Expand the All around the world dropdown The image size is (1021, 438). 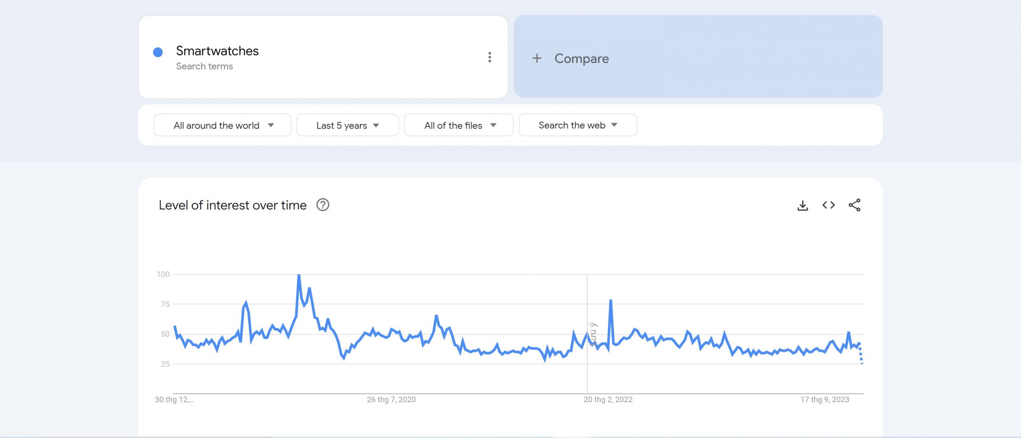click(x=222, y=125)
